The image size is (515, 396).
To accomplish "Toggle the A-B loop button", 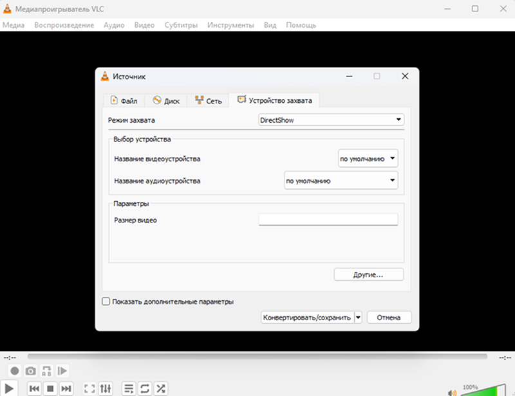I will click(x=46, y=371).
